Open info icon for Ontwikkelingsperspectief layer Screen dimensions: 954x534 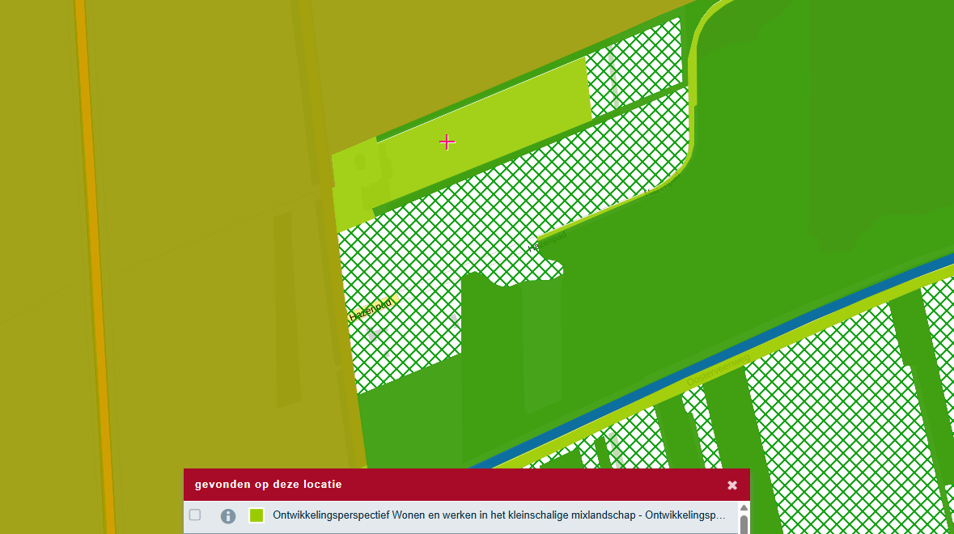228,516
